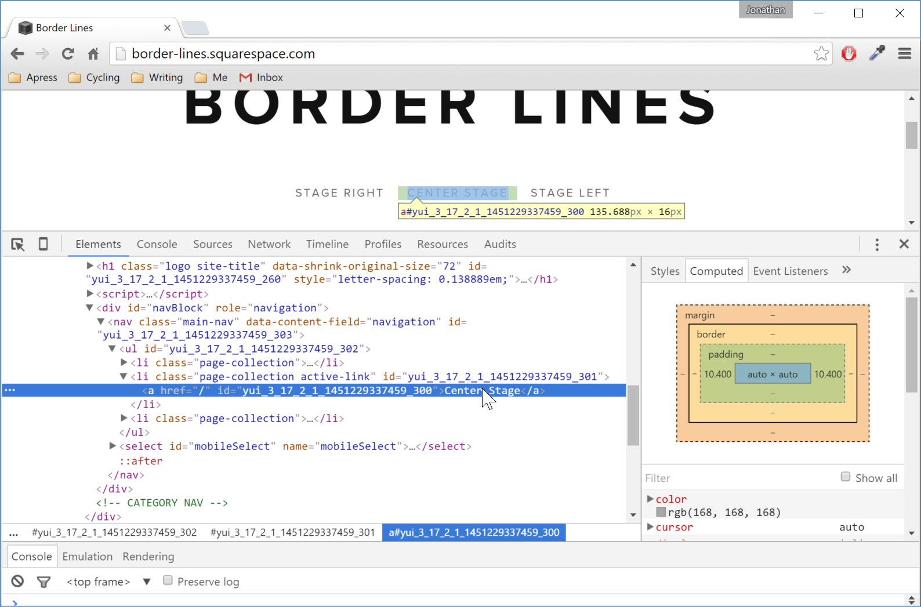Viewport: 921px width, 607px height.
Task: Expand the color computed property
Action: point(650,499)
